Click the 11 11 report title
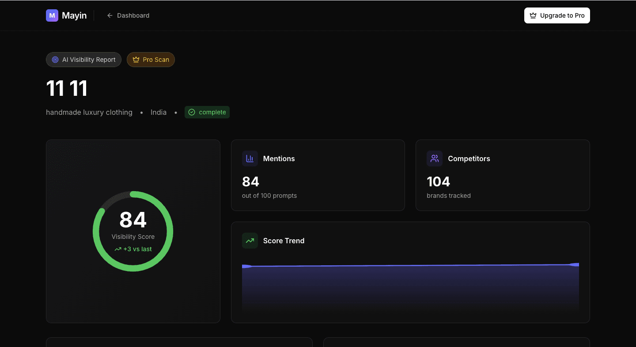 pyautogui.click(x=66, y=88)
